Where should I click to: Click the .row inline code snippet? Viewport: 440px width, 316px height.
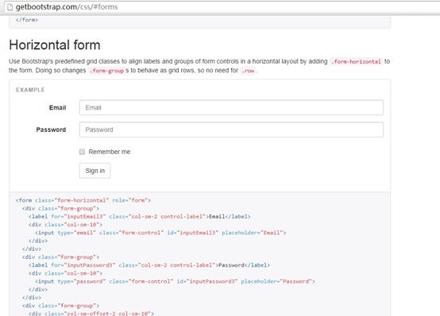point(248,71)
